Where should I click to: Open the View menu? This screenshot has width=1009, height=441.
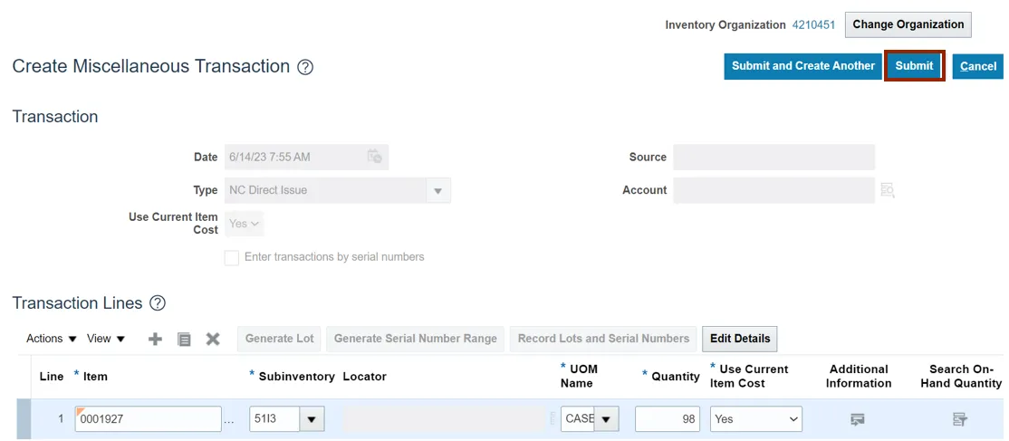point(106,339)
